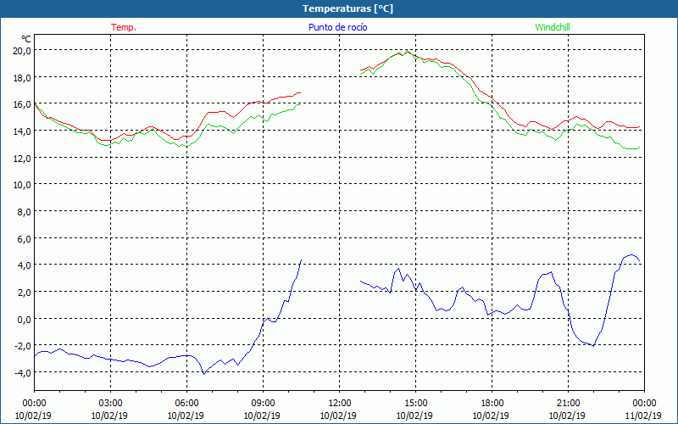Screen dimensions: 678x424
Task: Click the '10/02/19' date beneath 12:00
Action: pos(338,416)
